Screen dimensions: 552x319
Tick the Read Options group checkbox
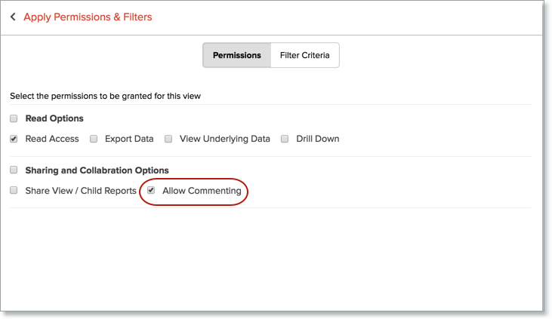point(14,118)
